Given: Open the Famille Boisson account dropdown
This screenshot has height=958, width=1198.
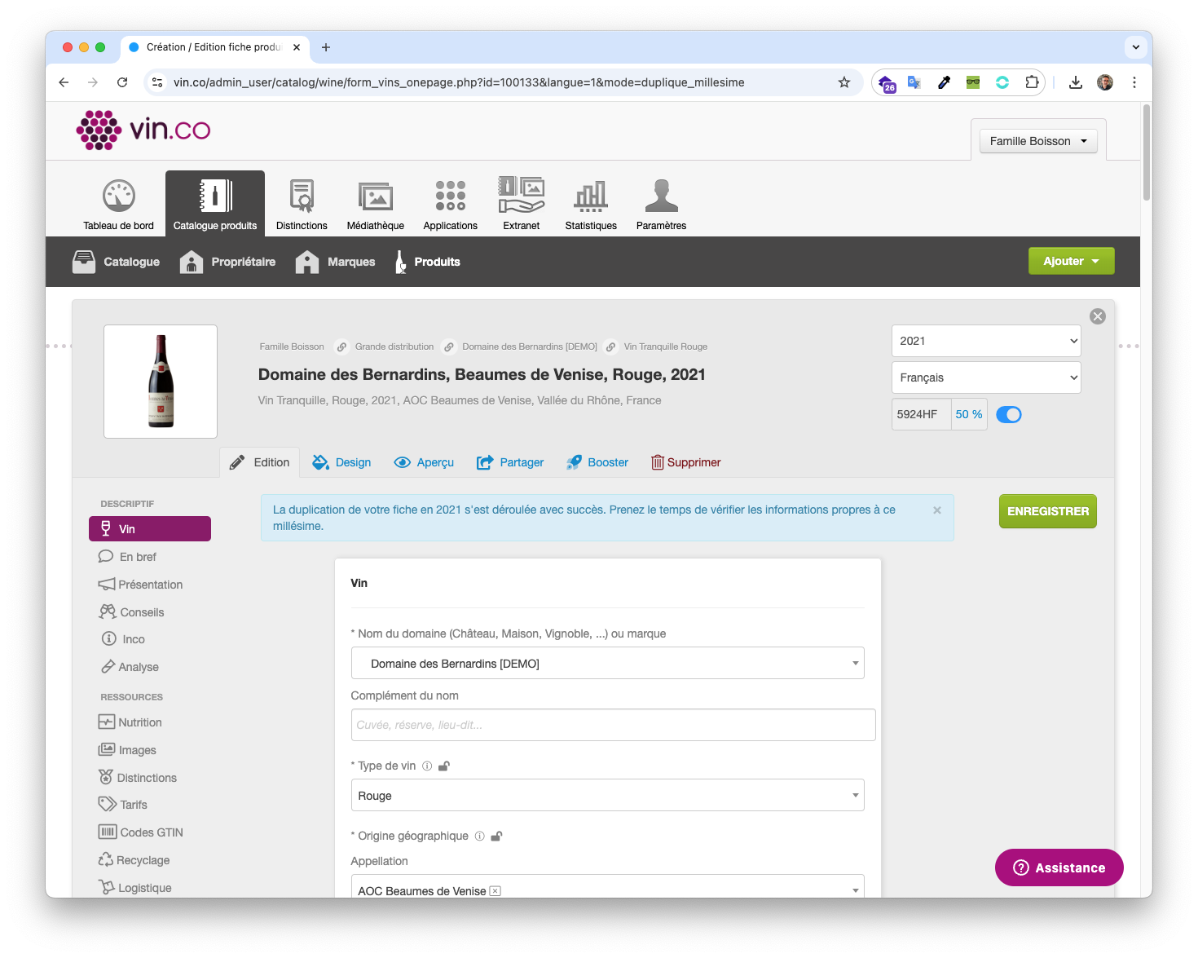Looking at the screenshot, I should point(1037,141).
